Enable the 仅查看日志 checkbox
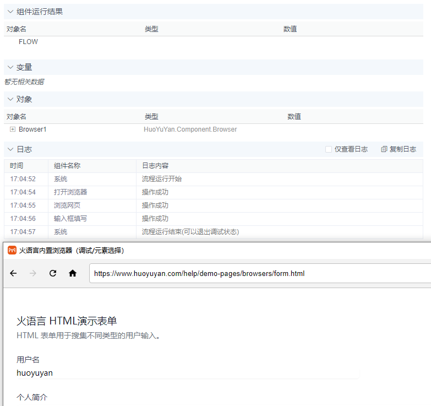This screenshot has width=431, height=406. coord(329,149)
